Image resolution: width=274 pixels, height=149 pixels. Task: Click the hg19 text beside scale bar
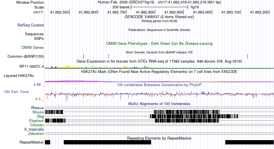pos(195,7)
